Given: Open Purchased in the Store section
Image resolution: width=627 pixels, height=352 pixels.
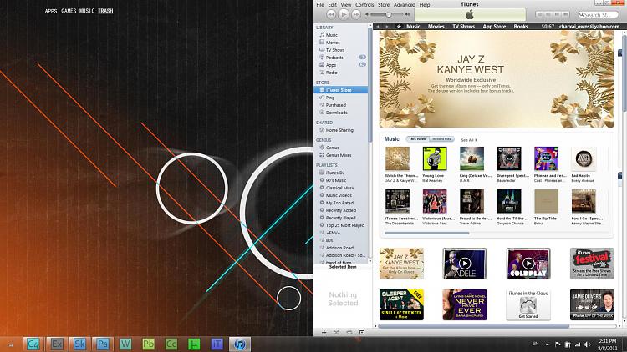Looking at the screenshot, I should pyautogui.click(x=335, y=105).
